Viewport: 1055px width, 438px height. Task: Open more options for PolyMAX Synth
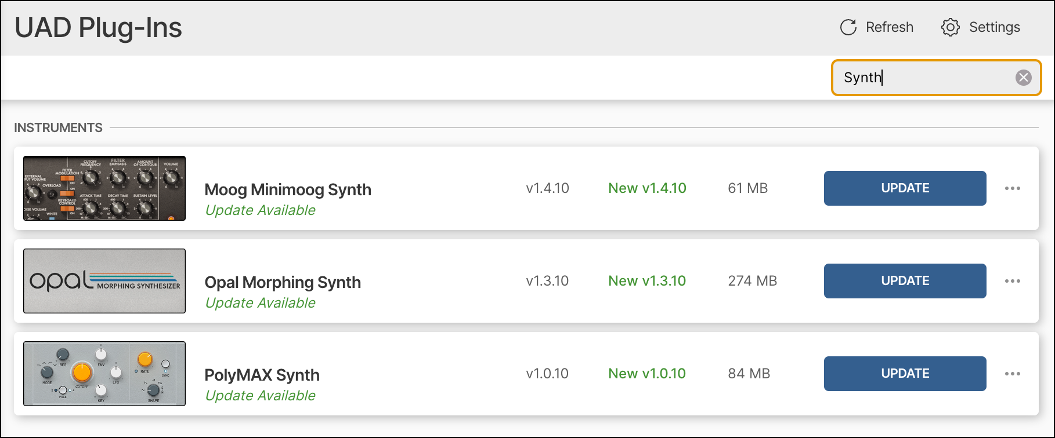(1012, 374)
